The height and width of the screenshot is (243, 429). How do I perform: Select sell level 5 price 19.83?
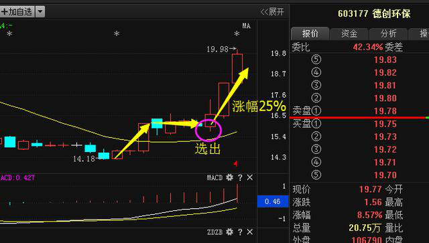[385, 60]
